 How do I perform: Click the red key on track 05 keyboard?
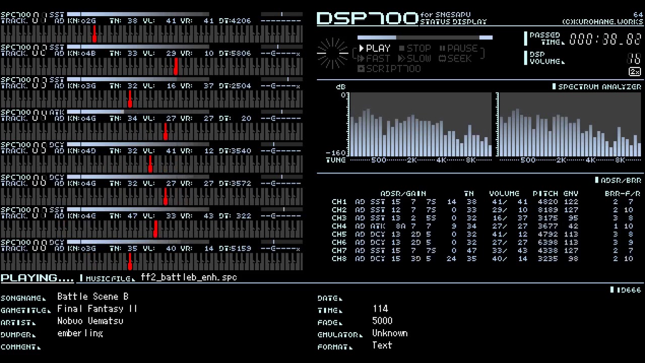click(x=150, y=164)
